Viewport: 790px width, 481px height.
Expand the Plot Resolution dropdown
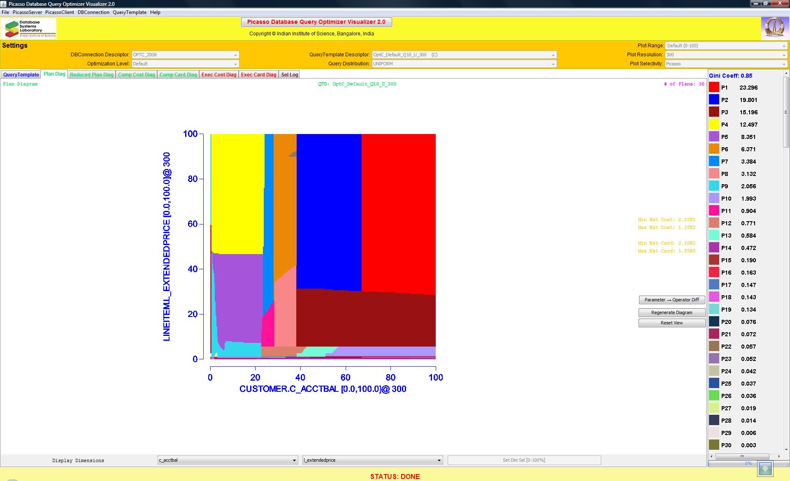click(x=726, y=55)
